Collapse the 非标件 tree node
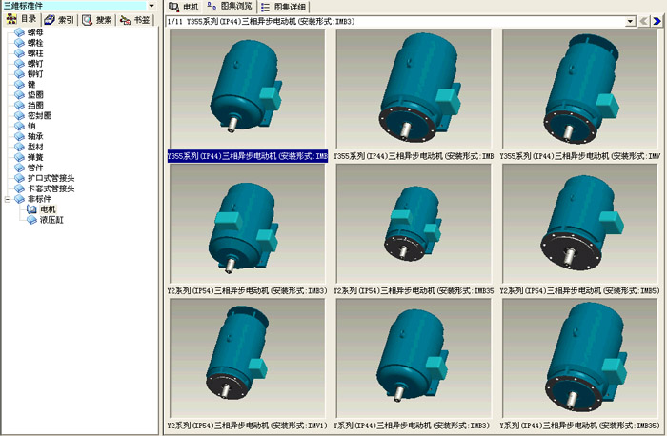 click(x=8, y=199)
